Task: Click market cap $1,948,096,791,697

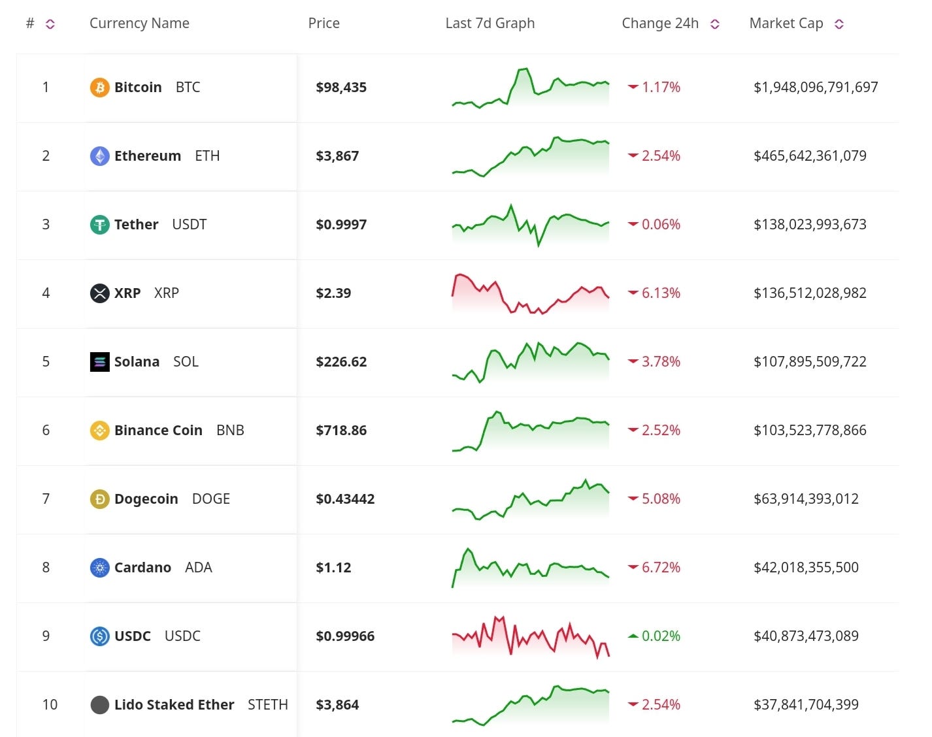Action: (x=816, y=87)
